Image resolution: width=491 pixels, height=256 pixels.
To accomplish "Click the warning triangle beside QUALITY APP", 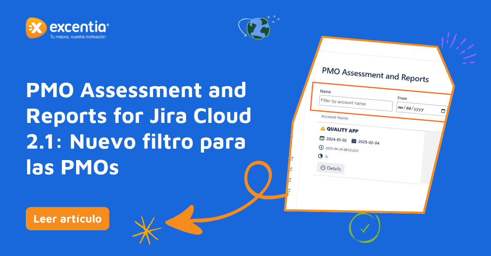I will click(323, 129).
